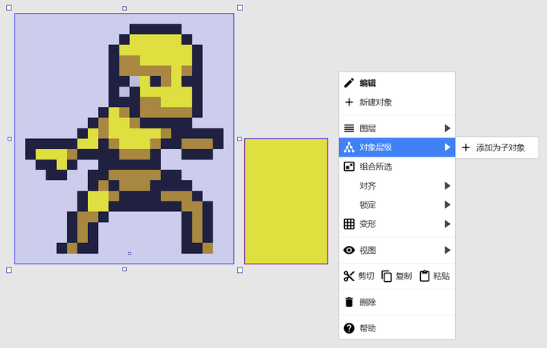Expand the 对象层级 submenu arrow
The width and height of the screenshot is (547, 348).
(447, 147)
